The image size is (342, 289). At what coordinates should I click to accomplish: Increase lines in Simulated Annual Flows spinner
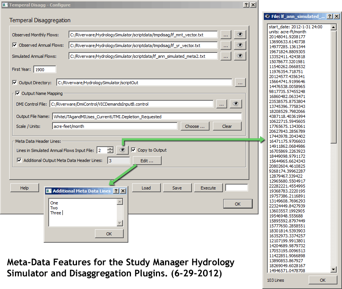click(111, 149)
